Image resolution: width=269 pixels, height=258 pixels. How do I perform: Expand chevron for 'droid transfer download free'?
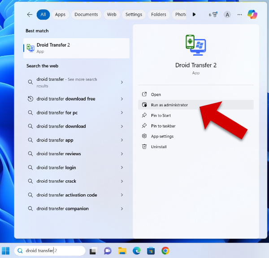tap(122, 99)
